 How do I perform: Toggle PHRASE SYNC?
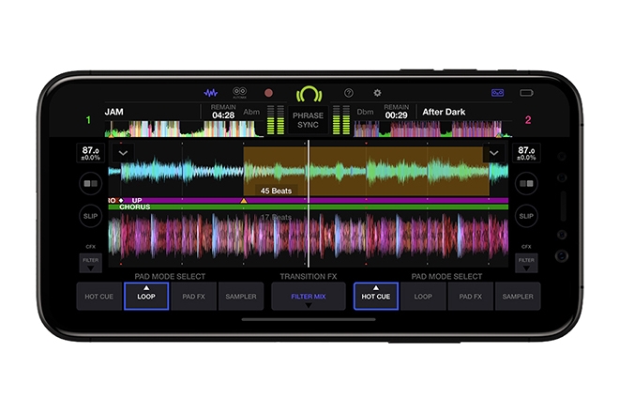(308, 120)
